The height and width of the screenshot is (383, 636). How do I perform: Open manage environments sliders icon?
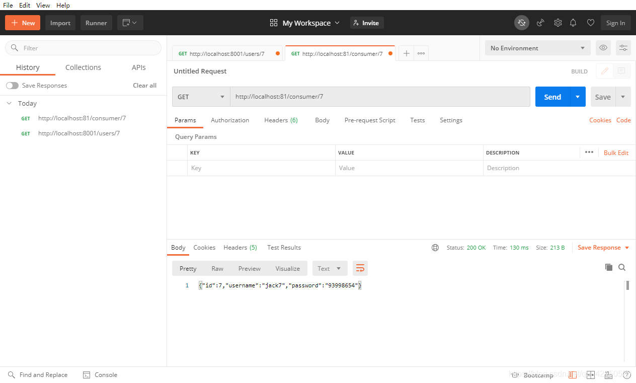click(623, 48)
